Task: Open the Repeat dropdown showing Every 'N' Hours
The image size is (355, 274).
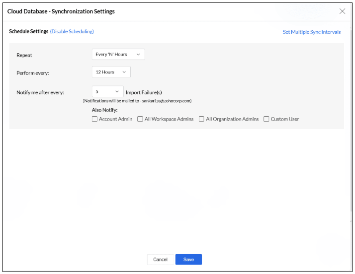Action: coord(118,54)
